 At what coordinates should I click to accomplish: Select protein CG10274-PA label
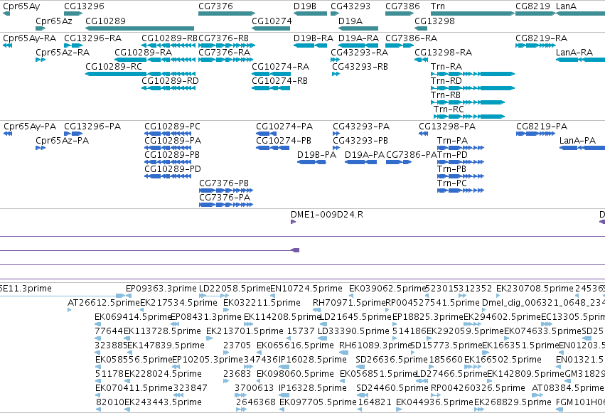tap(284, 127)
